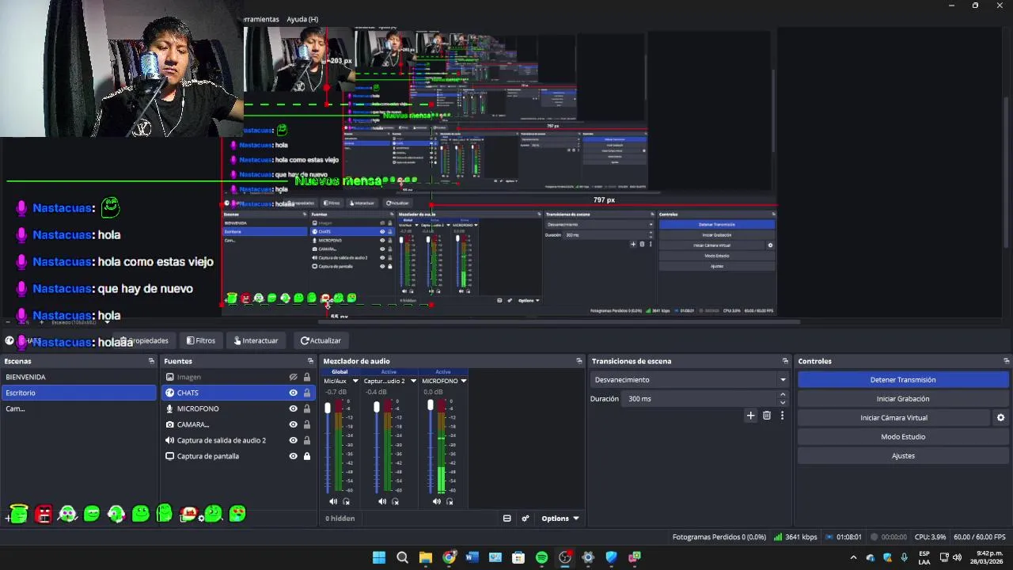Select the Escritorio scene
This screenshot has width=1013, height=570.
78,393
